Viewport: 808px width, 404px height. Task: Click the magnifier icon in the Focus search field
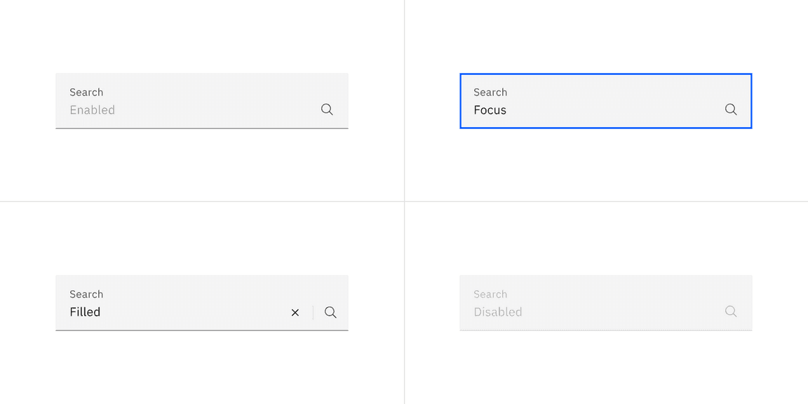coord(731,109)
